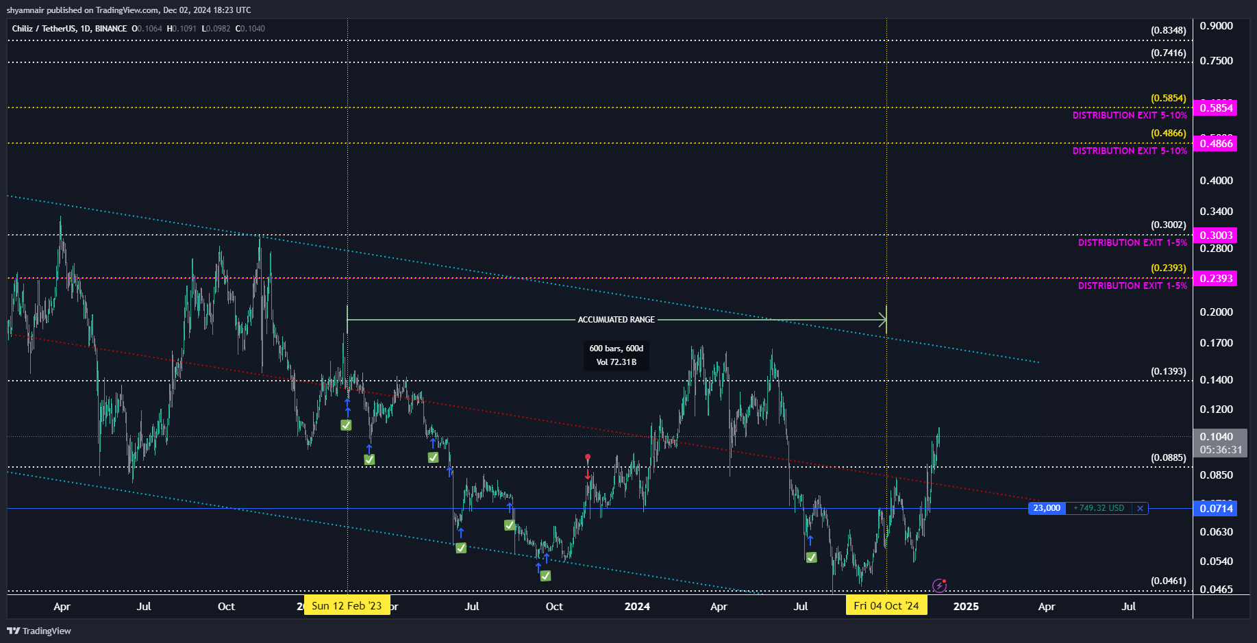Click the purple lightning bolt event icon
Viewport: 1257px width, 643px height.
[x=939, y=585]
